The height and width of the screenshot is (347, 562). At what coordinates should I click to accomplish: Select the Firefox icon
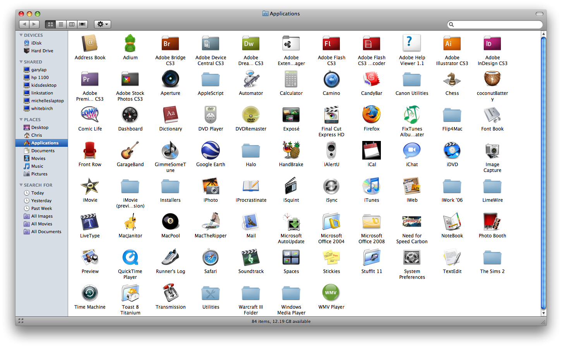tap(372, 115)
